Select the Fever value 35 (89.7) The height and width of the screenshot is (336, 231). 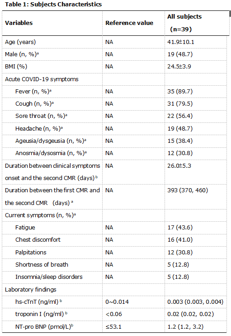(180, 92)
